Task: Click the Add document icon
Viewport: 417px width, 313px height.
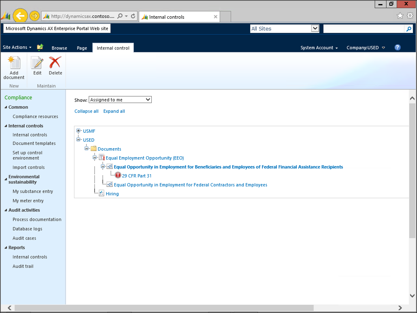Action: (14, 64)
